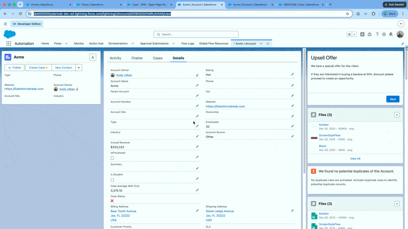Edit the navigation bar pencil icon
Screen dimensions: 408x229
coord(402,44)
